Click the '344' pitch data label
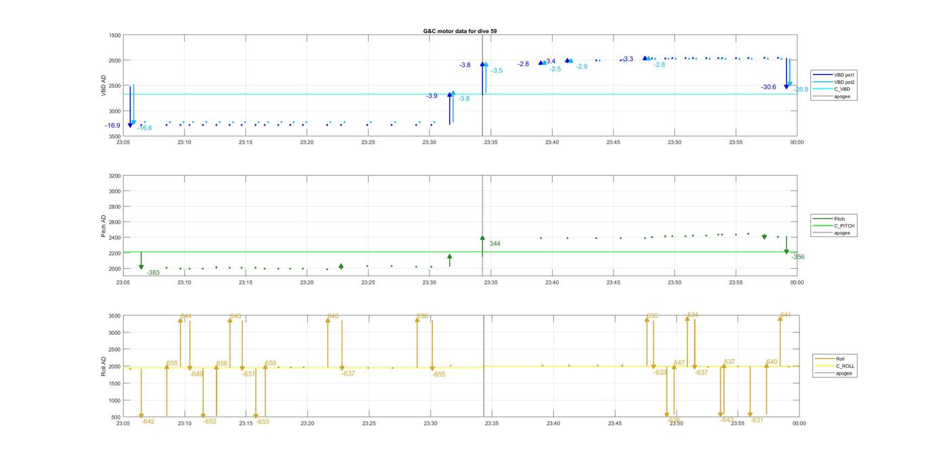Screen dimensions: 947x468 tap(495, 243)
